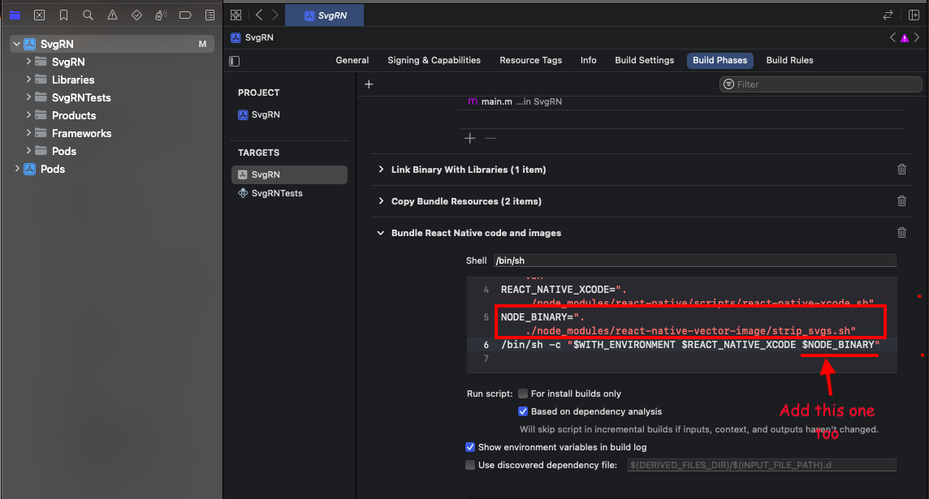Add a source file with the plus under main.m
The image size is (929, 499).
coord(470,138)
